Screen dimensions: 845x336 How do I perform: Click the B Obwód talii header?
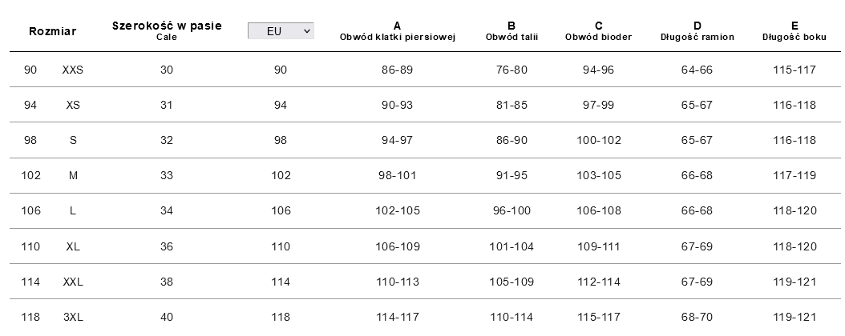(x=511, y=31)
